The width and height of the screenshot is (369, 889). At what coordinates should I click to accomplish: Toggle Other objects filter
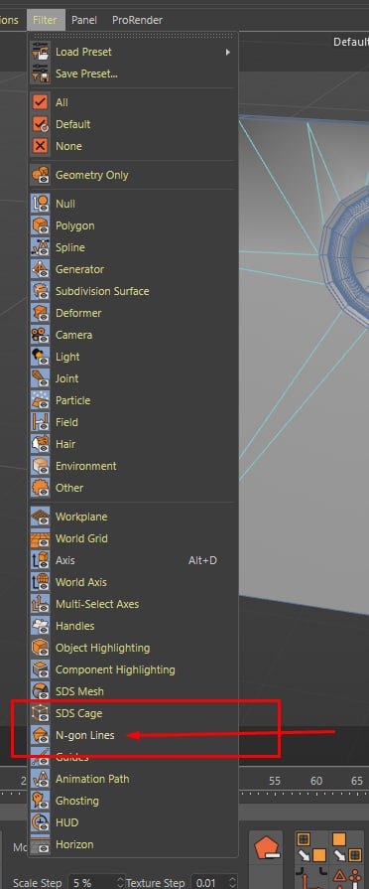pyautogui.click(x=133, y=488)
